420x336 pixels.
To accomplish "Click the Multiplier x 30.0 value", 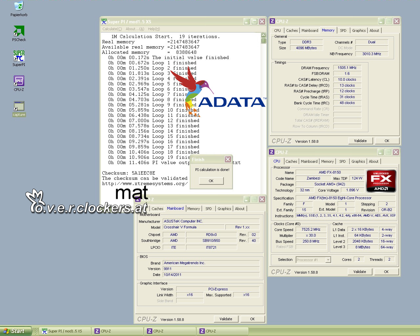I will 311,236.
